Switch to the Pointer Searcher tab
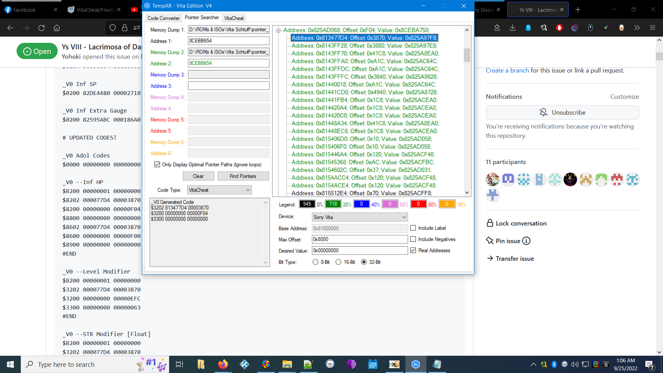Image resolution: width=663 pixels, height=373 pixels. [x=202, y=17]
